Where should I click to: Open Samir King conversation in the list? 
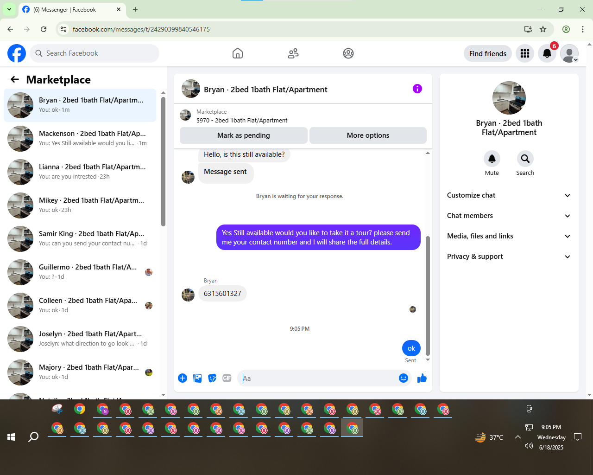pyautogui.click(x=80, y=239)
